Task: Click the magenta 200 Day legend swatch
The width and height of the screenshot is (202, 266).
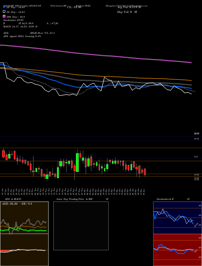Action: click(4, 16)
